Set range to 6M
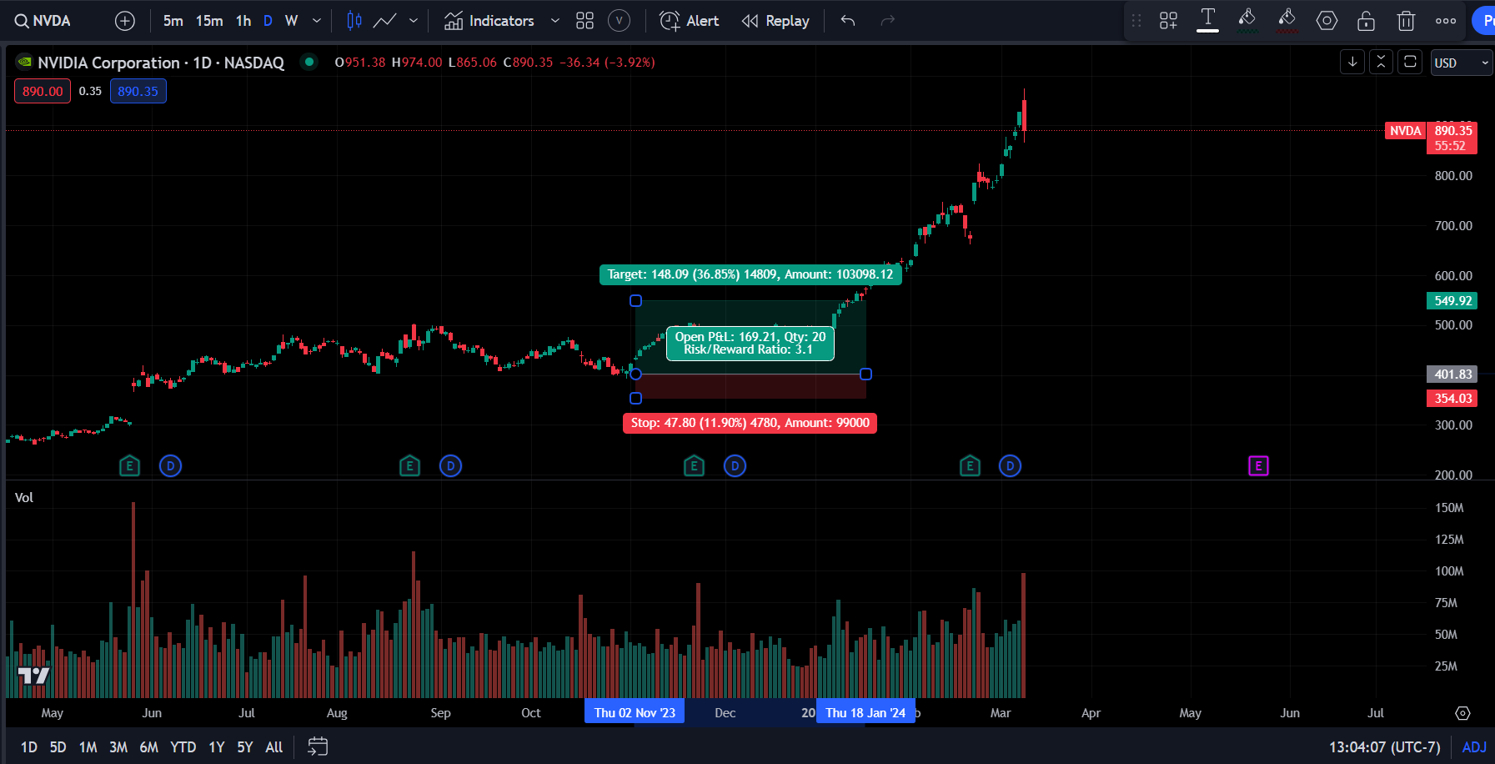 point(149,747)
